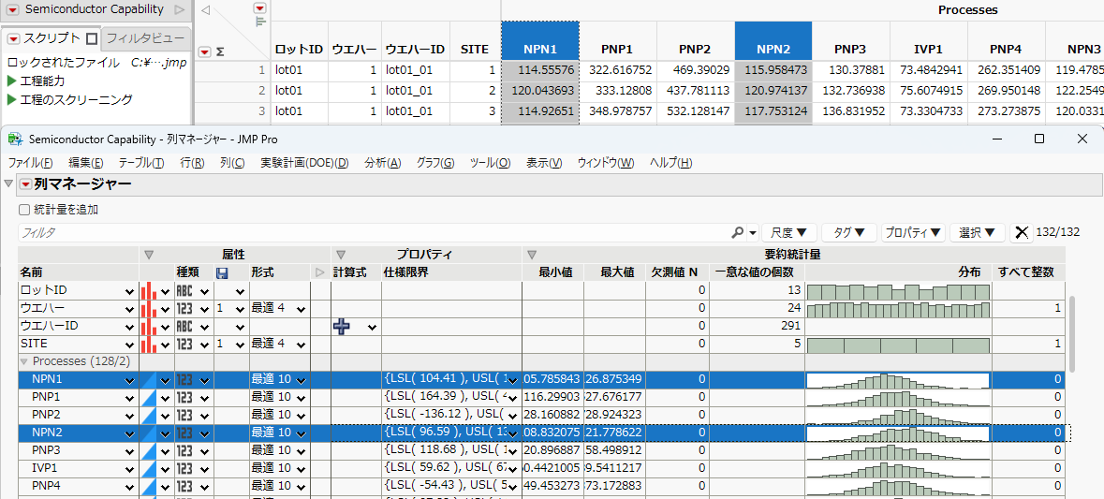Click the red bars modeling type icon for ウエハー

coord(149,308)
